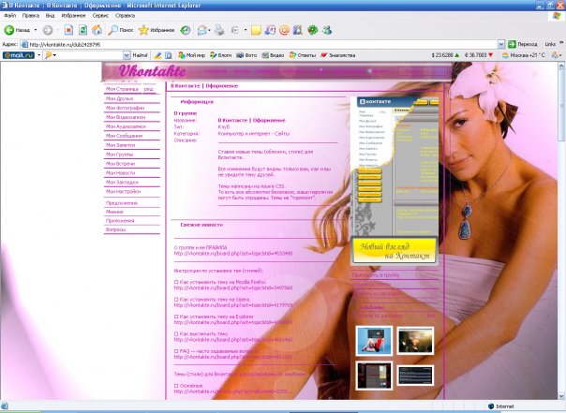Open the History clock icon

(186, 30)
